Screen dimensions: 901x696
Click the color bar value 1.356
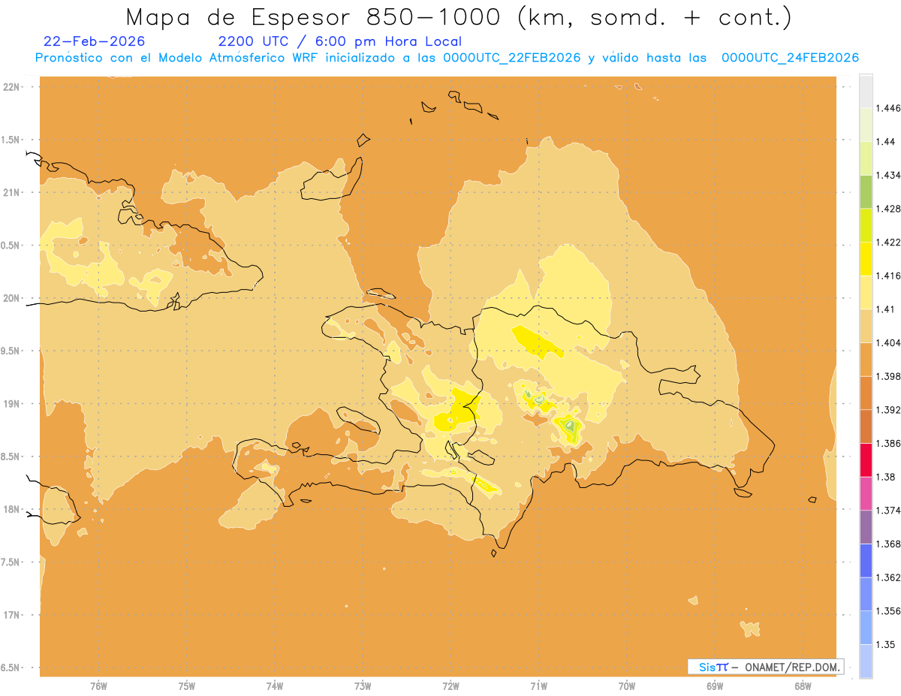pyautogui.click(x=890, y=611)
